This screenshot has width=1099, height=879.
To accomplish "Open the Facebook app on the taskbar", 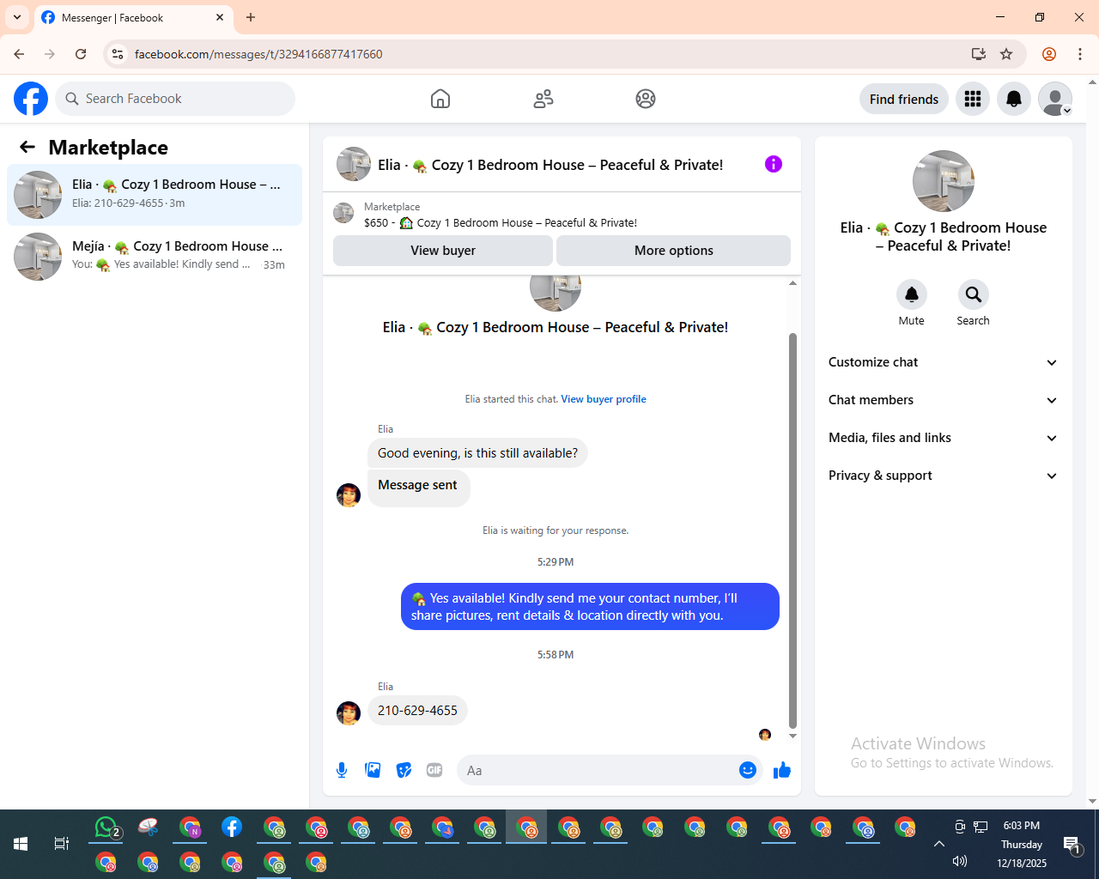I will (x=232, y=827).
